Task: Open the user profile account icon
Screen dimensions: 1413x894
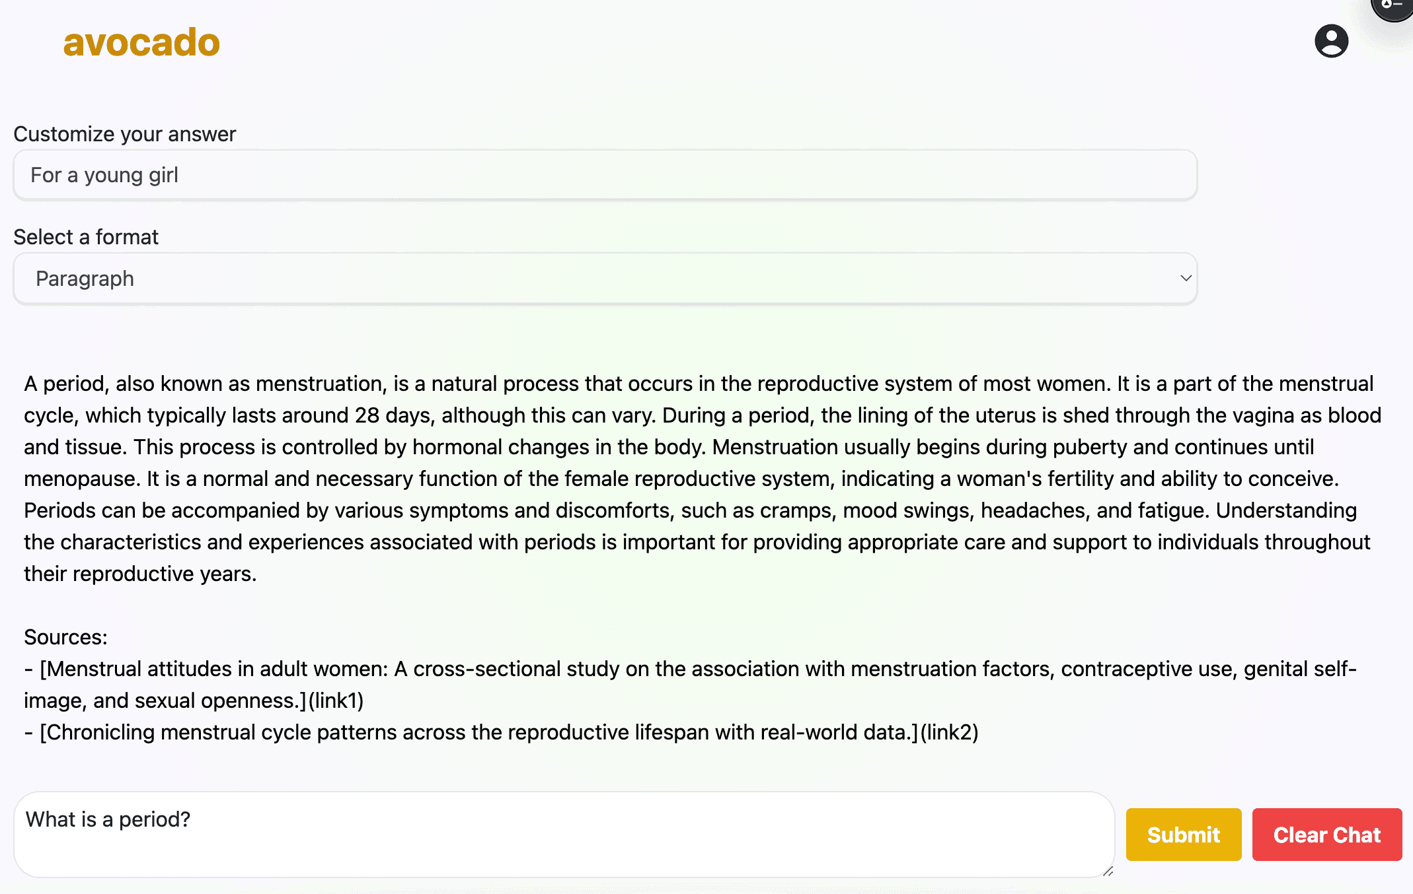Action: [1331, 41]
